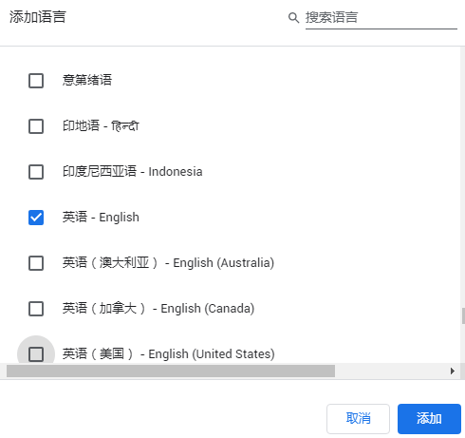Focus the 搜索语言 search field
The image size is (465, 438).
click(381, 18)
